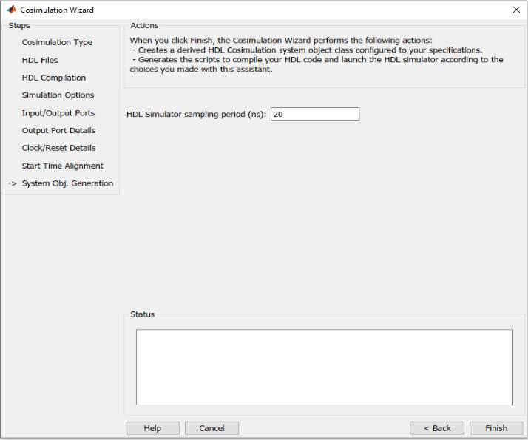Cancel the Cosimulation Wizard
This screenshot has height=440, width=528.
[211, 428]
